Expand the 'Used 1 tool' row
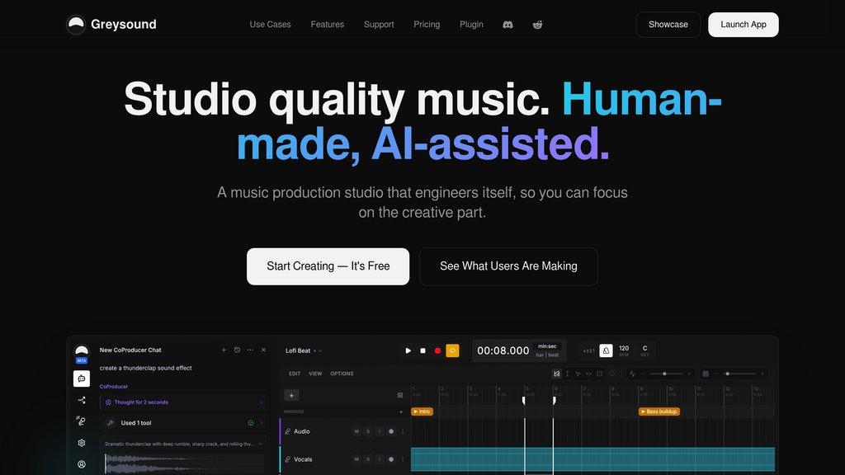The width and height of the screenshot is (845, 475). pyautogui.click(x=184, y=423)
